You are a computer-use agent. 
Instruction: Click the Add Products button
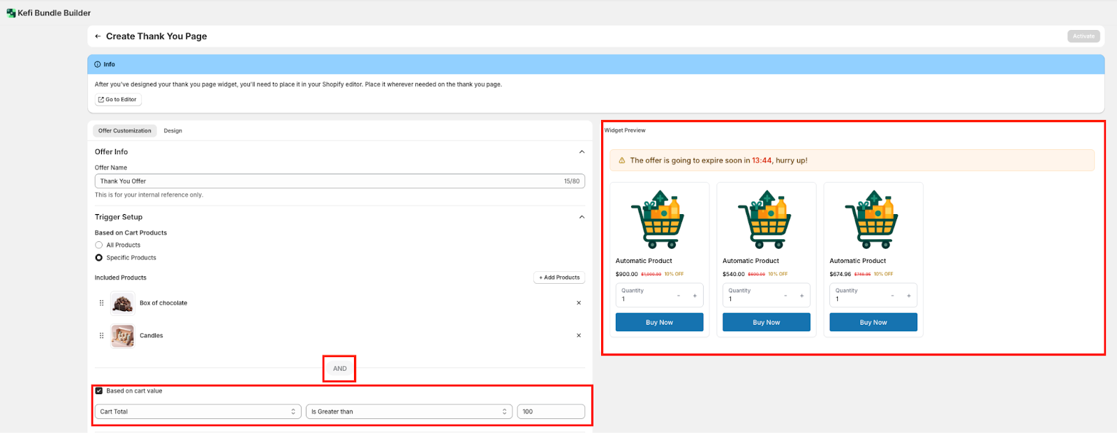559,278
